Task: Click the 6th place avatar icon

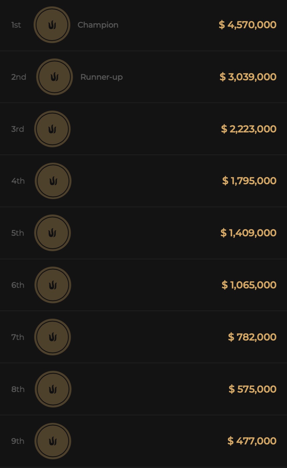Action: 53,285
